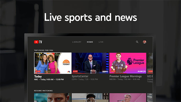Click the SportsCenter title text

tap(80, 76)
